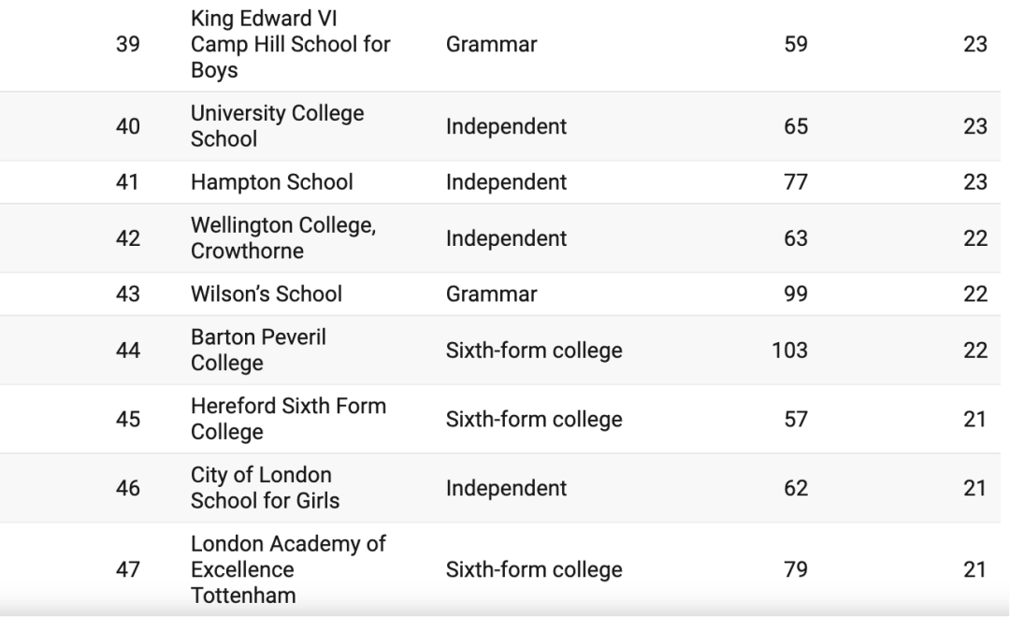Select rank number 44 cell
1010x617 pixels.
127,351
